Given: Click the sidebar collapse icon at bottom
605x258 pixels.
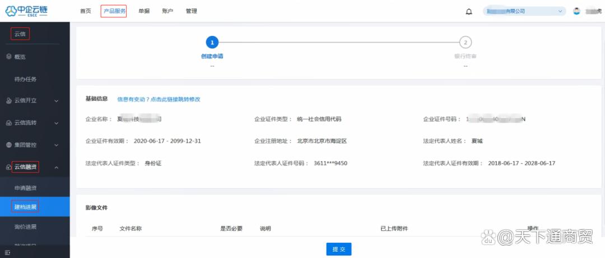Looking at the screenshot, I should point(7,253).
